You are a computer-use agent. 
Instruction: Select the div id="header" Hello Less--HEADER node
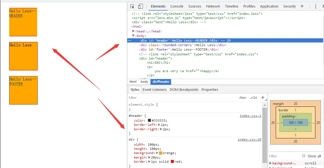(x=225, y=41)
